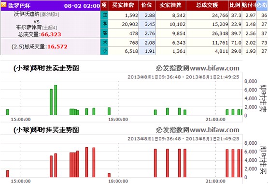Click the 21:00:00 label under the buy chart
The image size is (268, 184).
[215, 181]
